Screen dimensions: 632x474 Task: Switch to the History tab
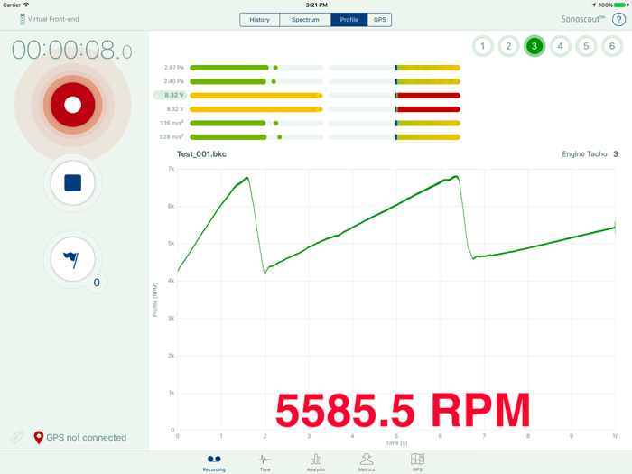pos(260,19)
